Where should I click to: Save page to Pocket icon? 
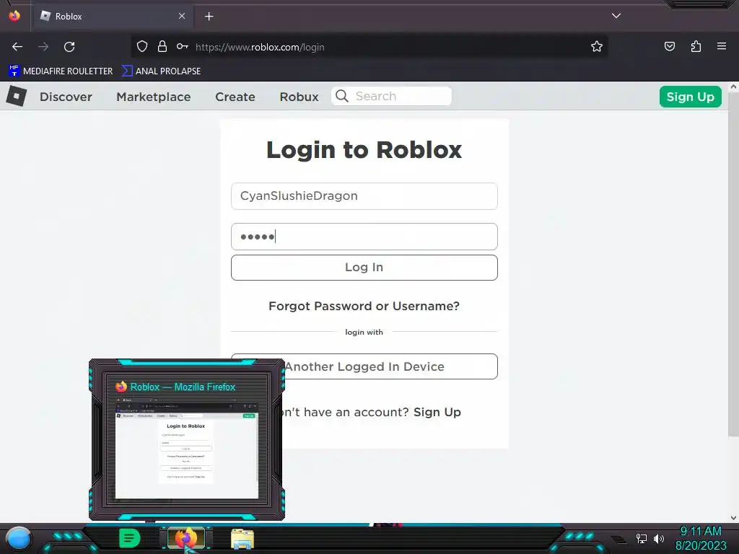click(x=670, y=47)
